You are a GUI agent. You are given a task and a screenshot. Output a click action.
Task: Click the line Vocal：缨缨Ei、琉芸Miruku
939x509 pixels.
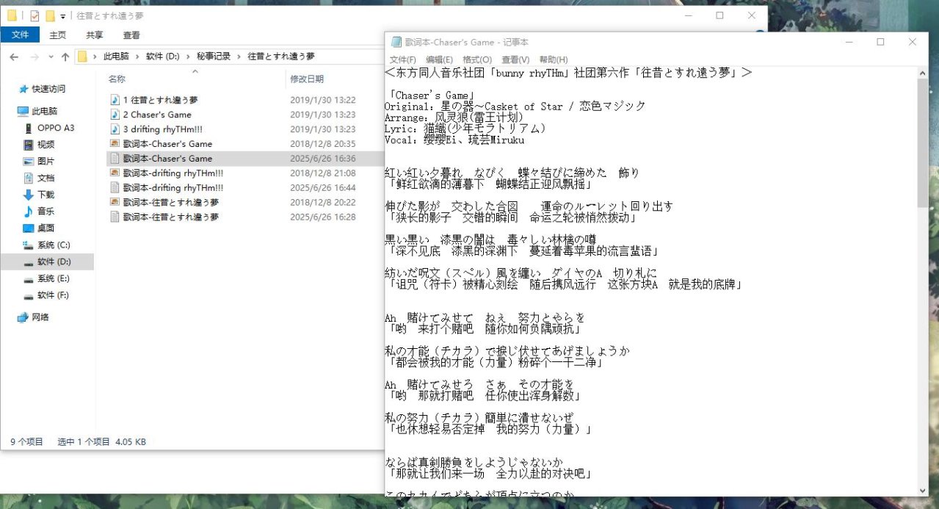tap(454, 140)
